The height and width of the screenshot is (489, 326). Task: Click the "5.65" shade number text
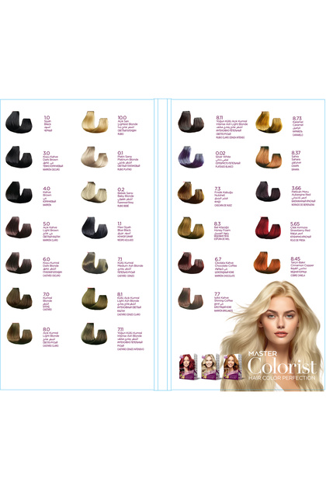pyautogui.click(x=295, y=224)
